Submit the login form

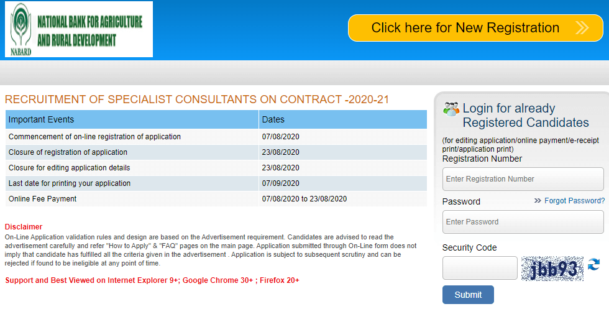coord(468,295)
